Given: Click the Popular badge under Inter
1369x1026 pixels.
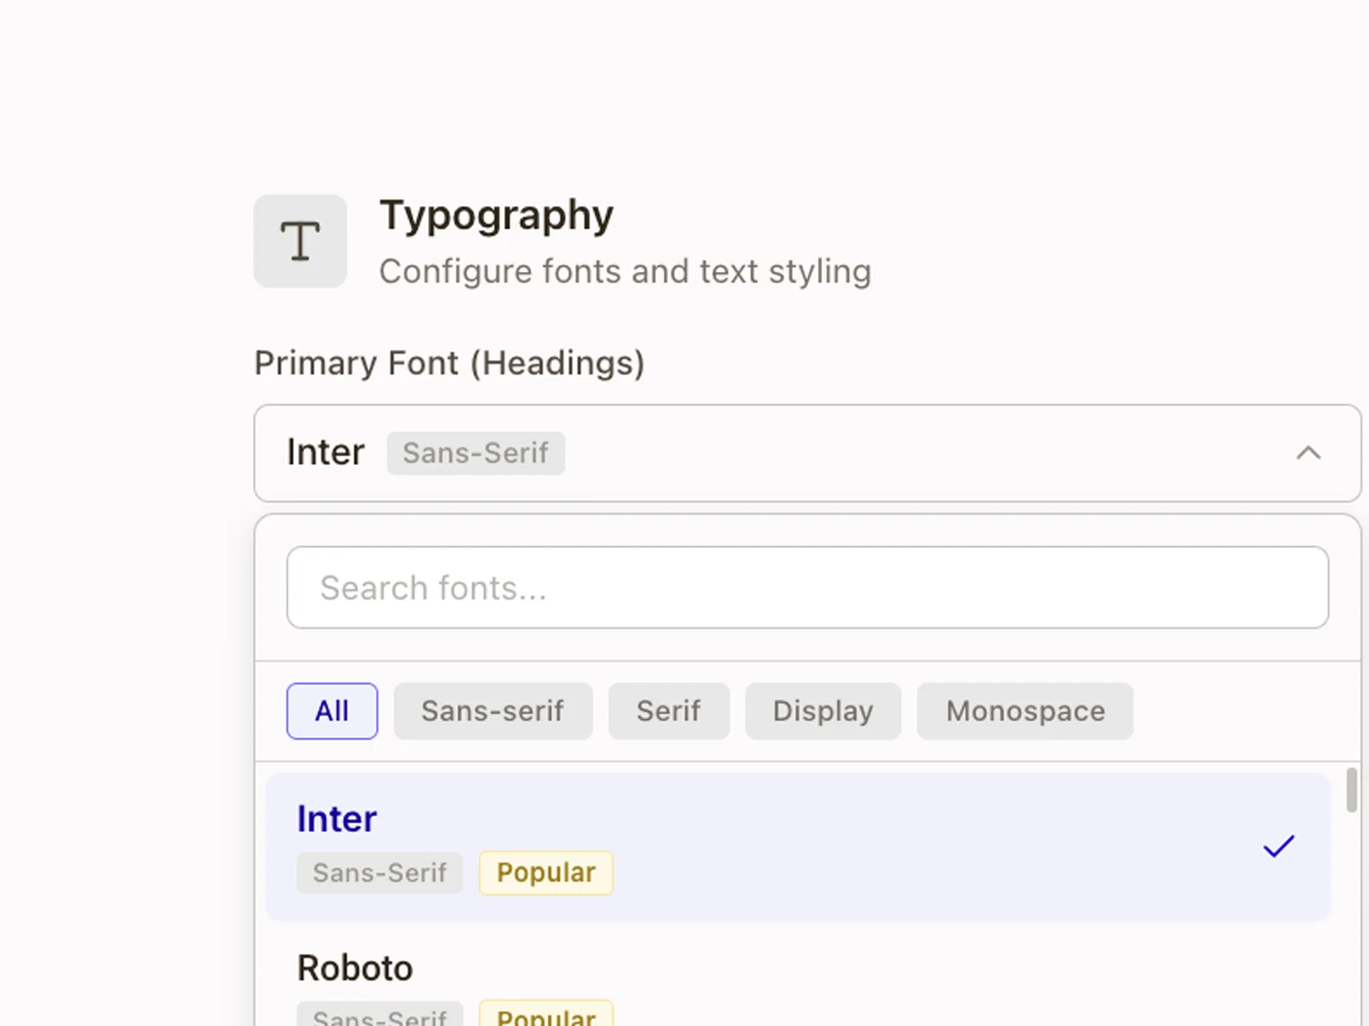Looking at the screenshot, I should tap(546, 873).
